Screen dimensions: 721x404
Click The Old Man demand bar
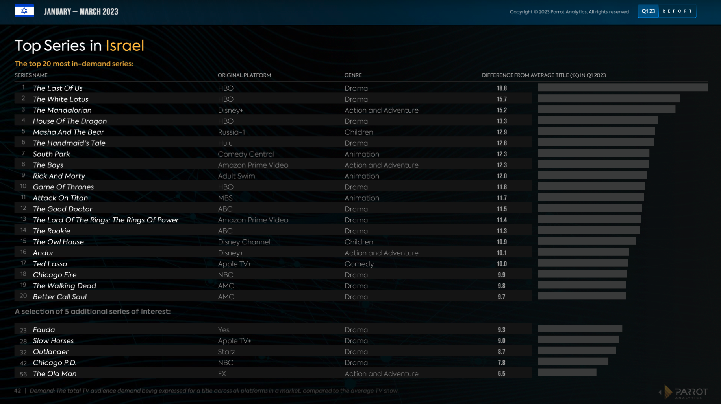click(567, 372)
